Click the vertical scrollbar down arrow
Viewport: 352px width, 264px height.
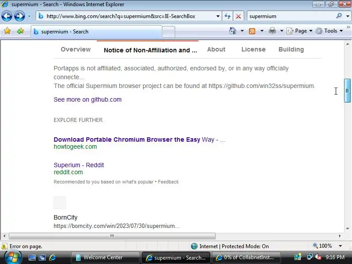[348, 228]
